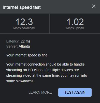Click the 'HD' text in the description

[30, 70]
